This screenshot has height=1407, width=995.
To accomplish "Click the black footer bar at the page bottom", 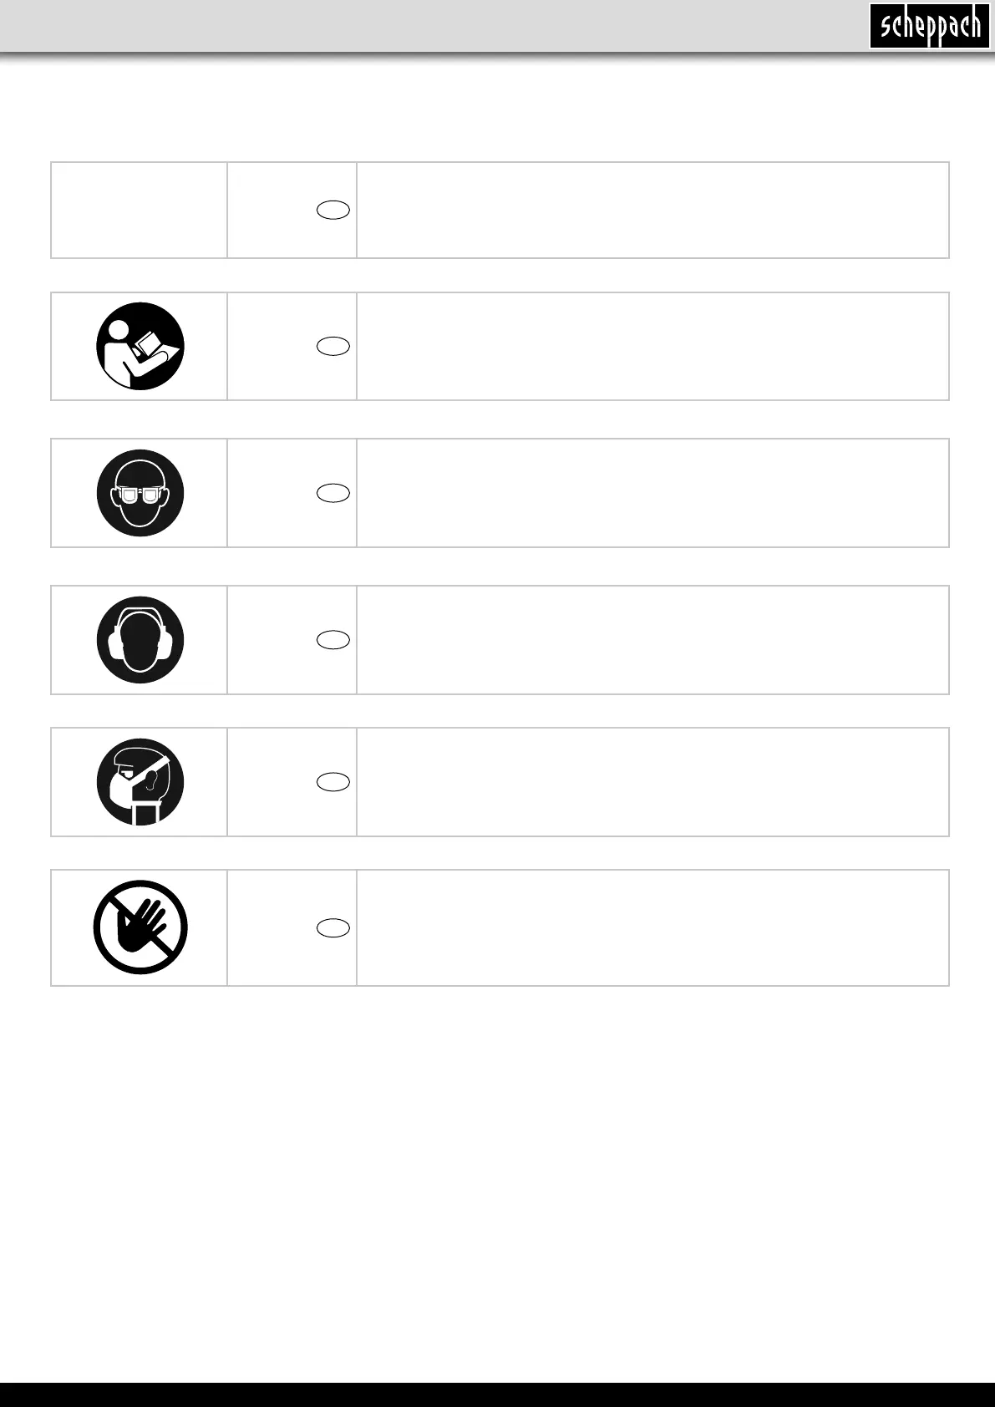I will [x=497, y=1394].
